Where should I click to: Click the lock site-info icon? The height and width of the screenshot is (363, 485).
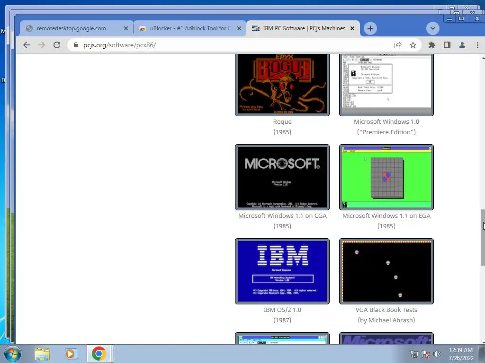click(x=76, y=45)
